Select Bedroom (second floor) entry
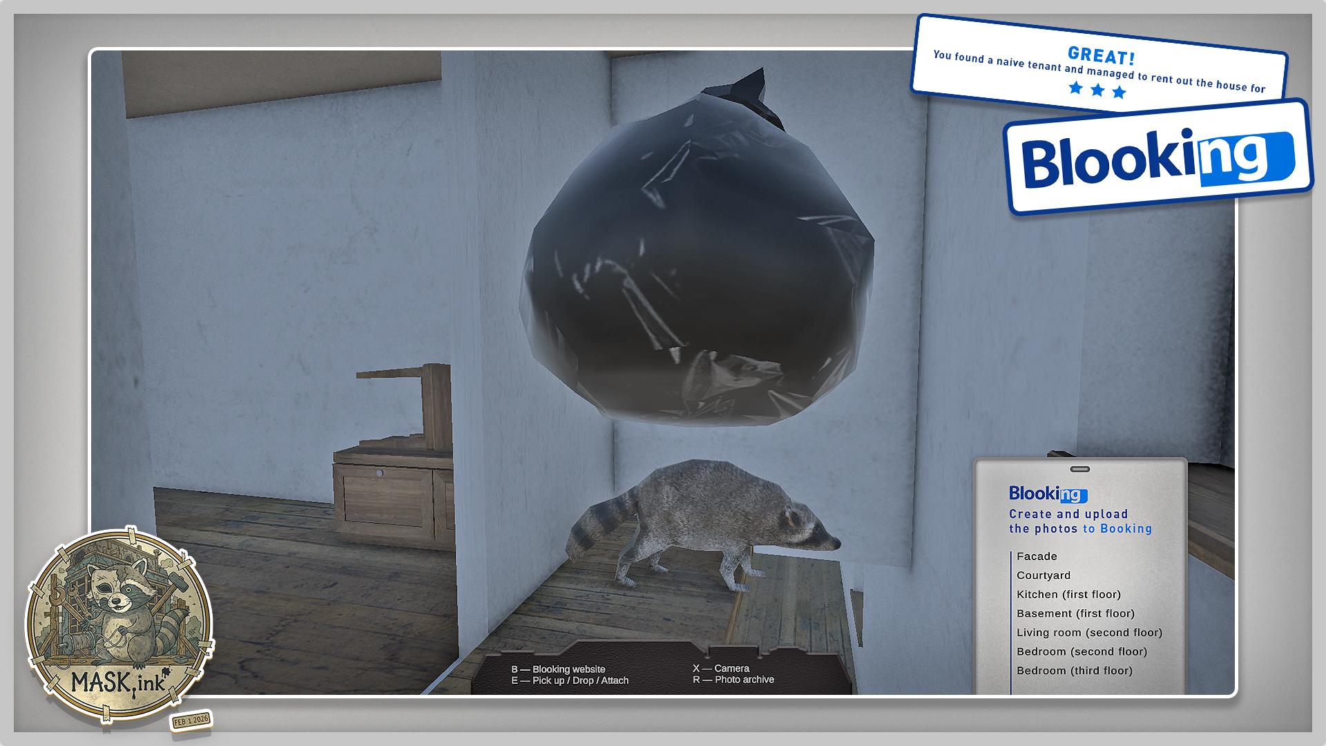The height and width of the screenshot is (746, 1326). 1082,651
